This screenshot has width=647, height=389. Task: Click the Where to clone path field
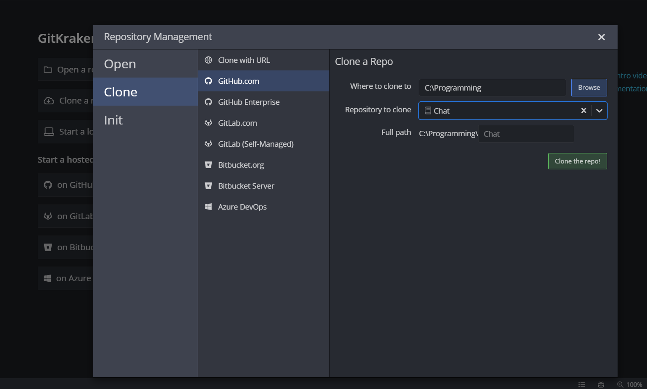click(492, 88)
